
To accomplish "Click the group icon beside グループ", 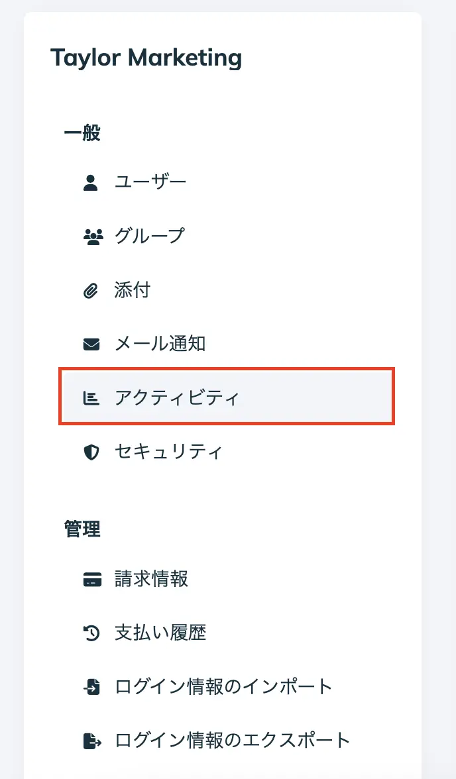I will tap(91, 236).
